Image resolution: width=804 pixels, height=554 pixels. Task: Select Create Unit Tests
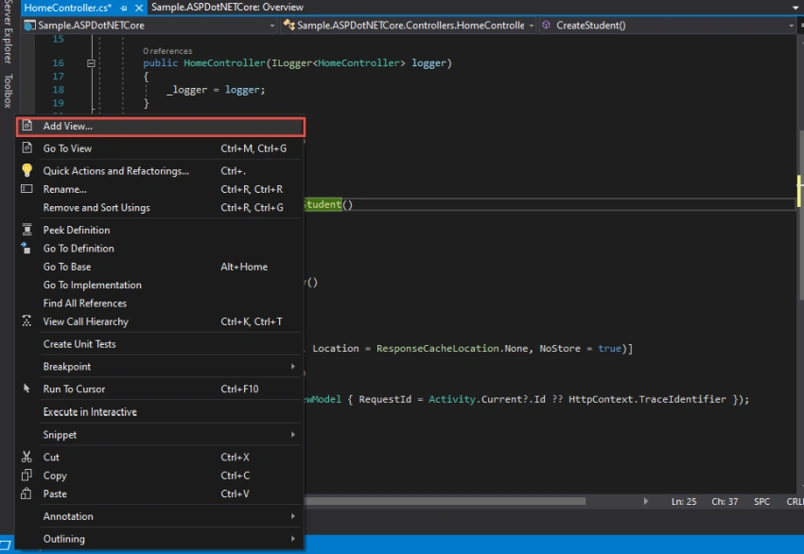tap(161, 344)
